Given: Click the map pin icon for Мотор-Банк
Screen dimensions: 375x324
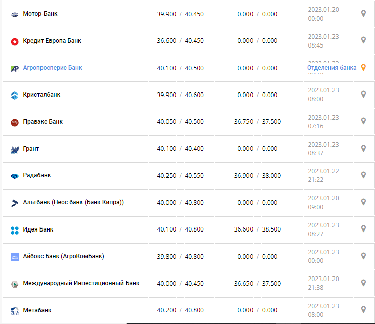Looking at the screenshot, I should (363, 13).
